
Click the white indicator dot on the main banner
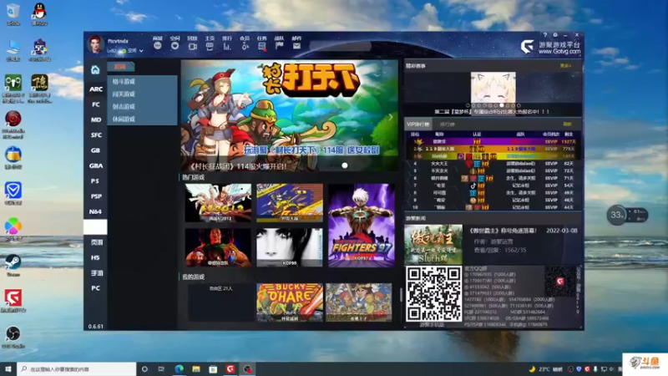point(345,165)
